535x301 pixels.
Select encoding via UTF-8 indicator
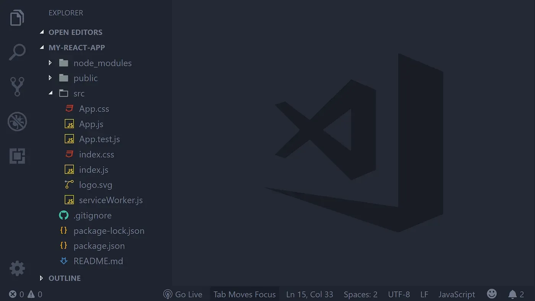coord(399,294)
